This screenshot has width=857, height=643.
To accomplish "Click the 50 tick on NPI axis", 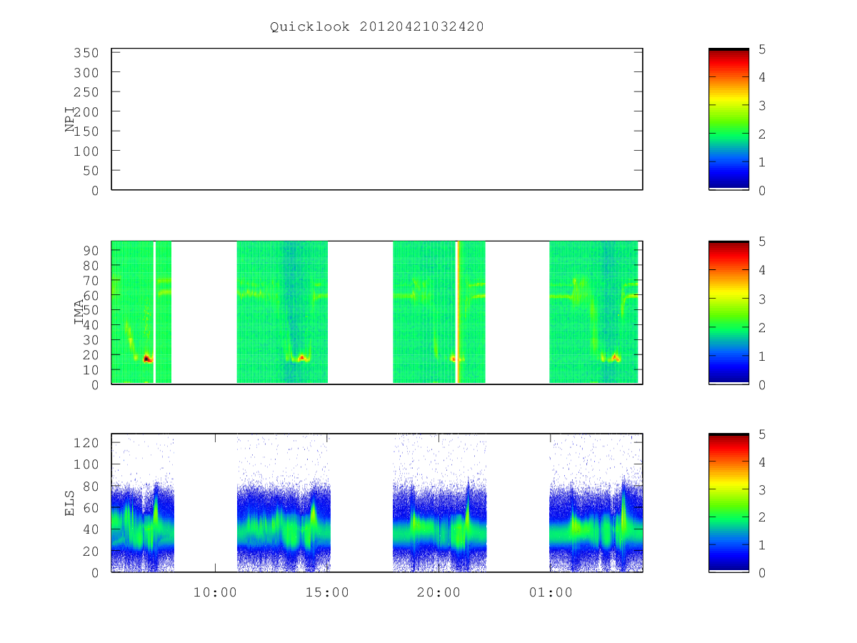I will tap(89, 171).
